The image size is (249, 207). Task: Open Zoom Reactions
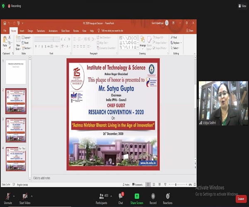[x=168, y=199]
